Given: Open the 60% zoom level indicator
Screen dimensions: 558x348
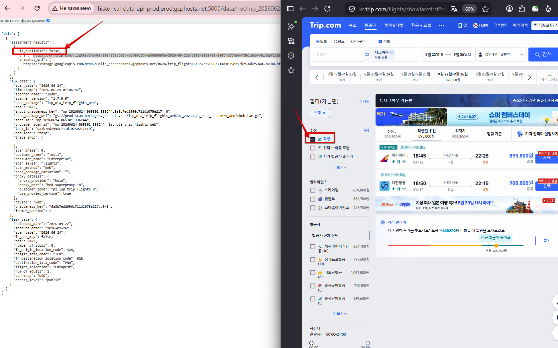Looking at the screenshot, I should point(470,9).
